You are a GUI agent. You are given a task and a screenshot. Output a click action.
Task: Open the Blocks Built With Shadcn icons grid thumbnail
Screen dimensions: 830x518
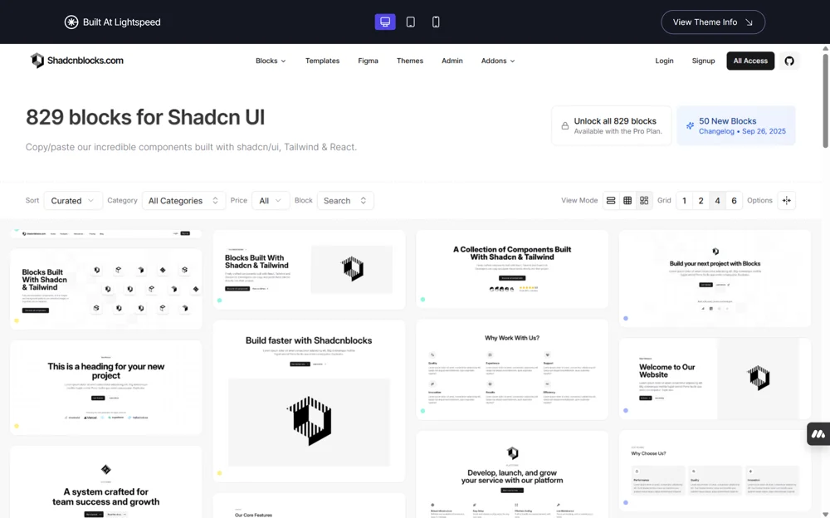(106, 289)
